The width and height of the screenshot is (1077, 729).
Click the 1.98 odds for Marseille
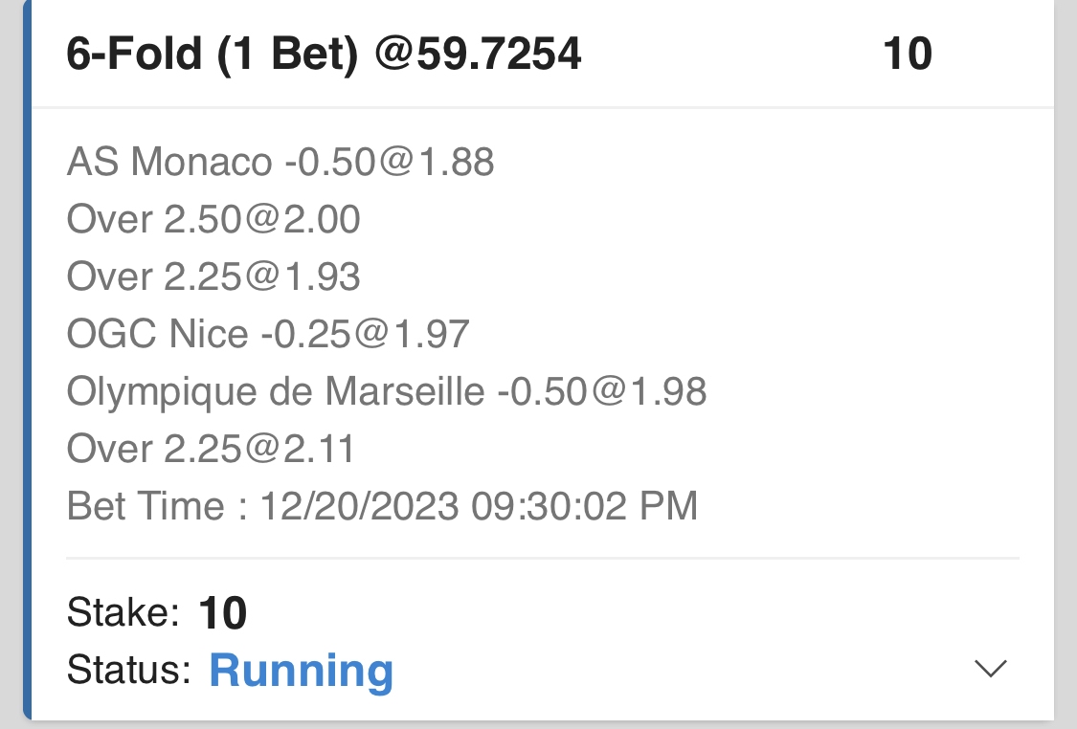coord(669,392)
